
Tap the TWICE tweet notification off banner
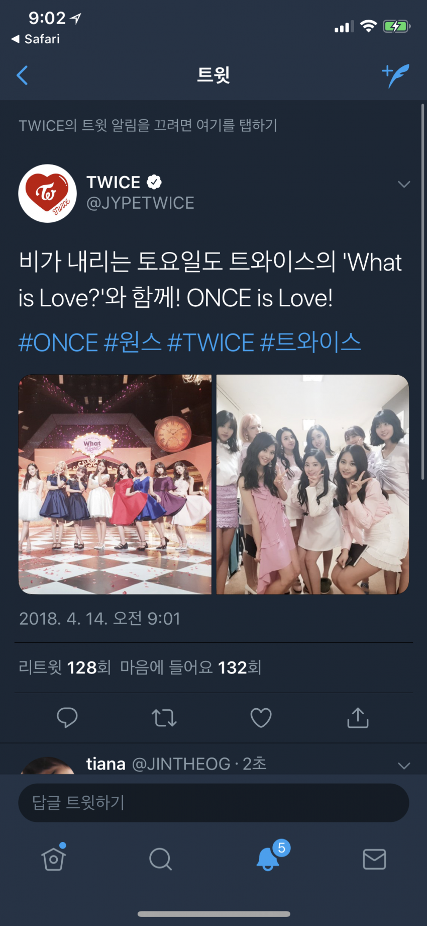coord(148,125)
